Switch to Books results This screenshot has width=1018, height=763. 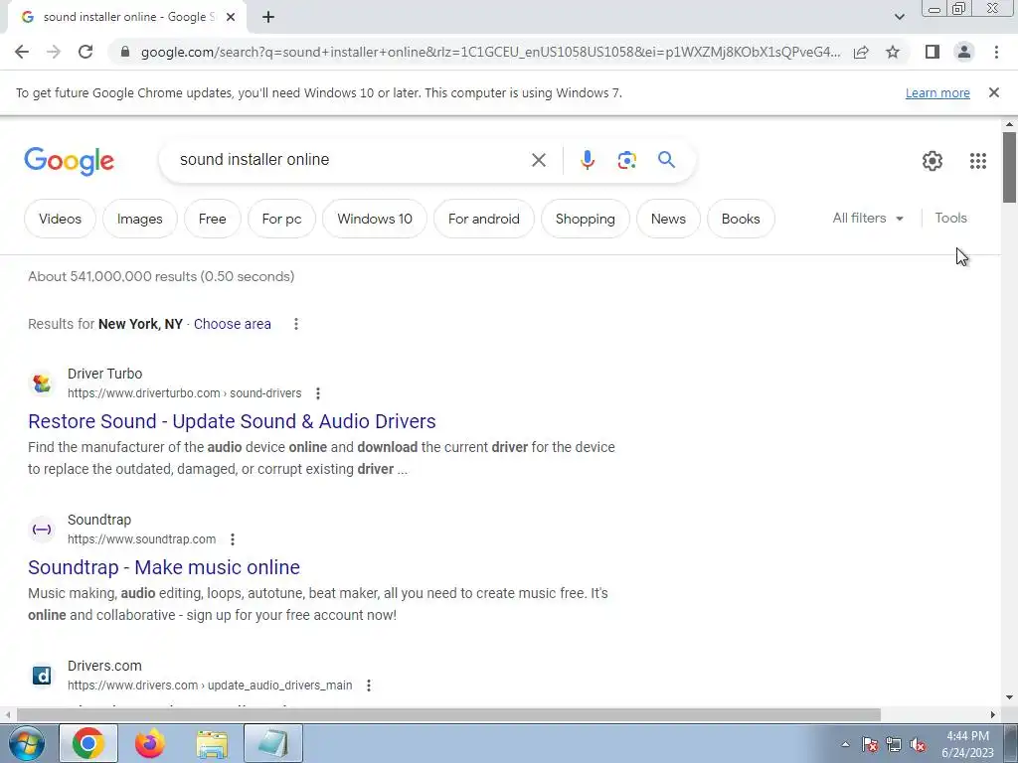click(740, 219)
